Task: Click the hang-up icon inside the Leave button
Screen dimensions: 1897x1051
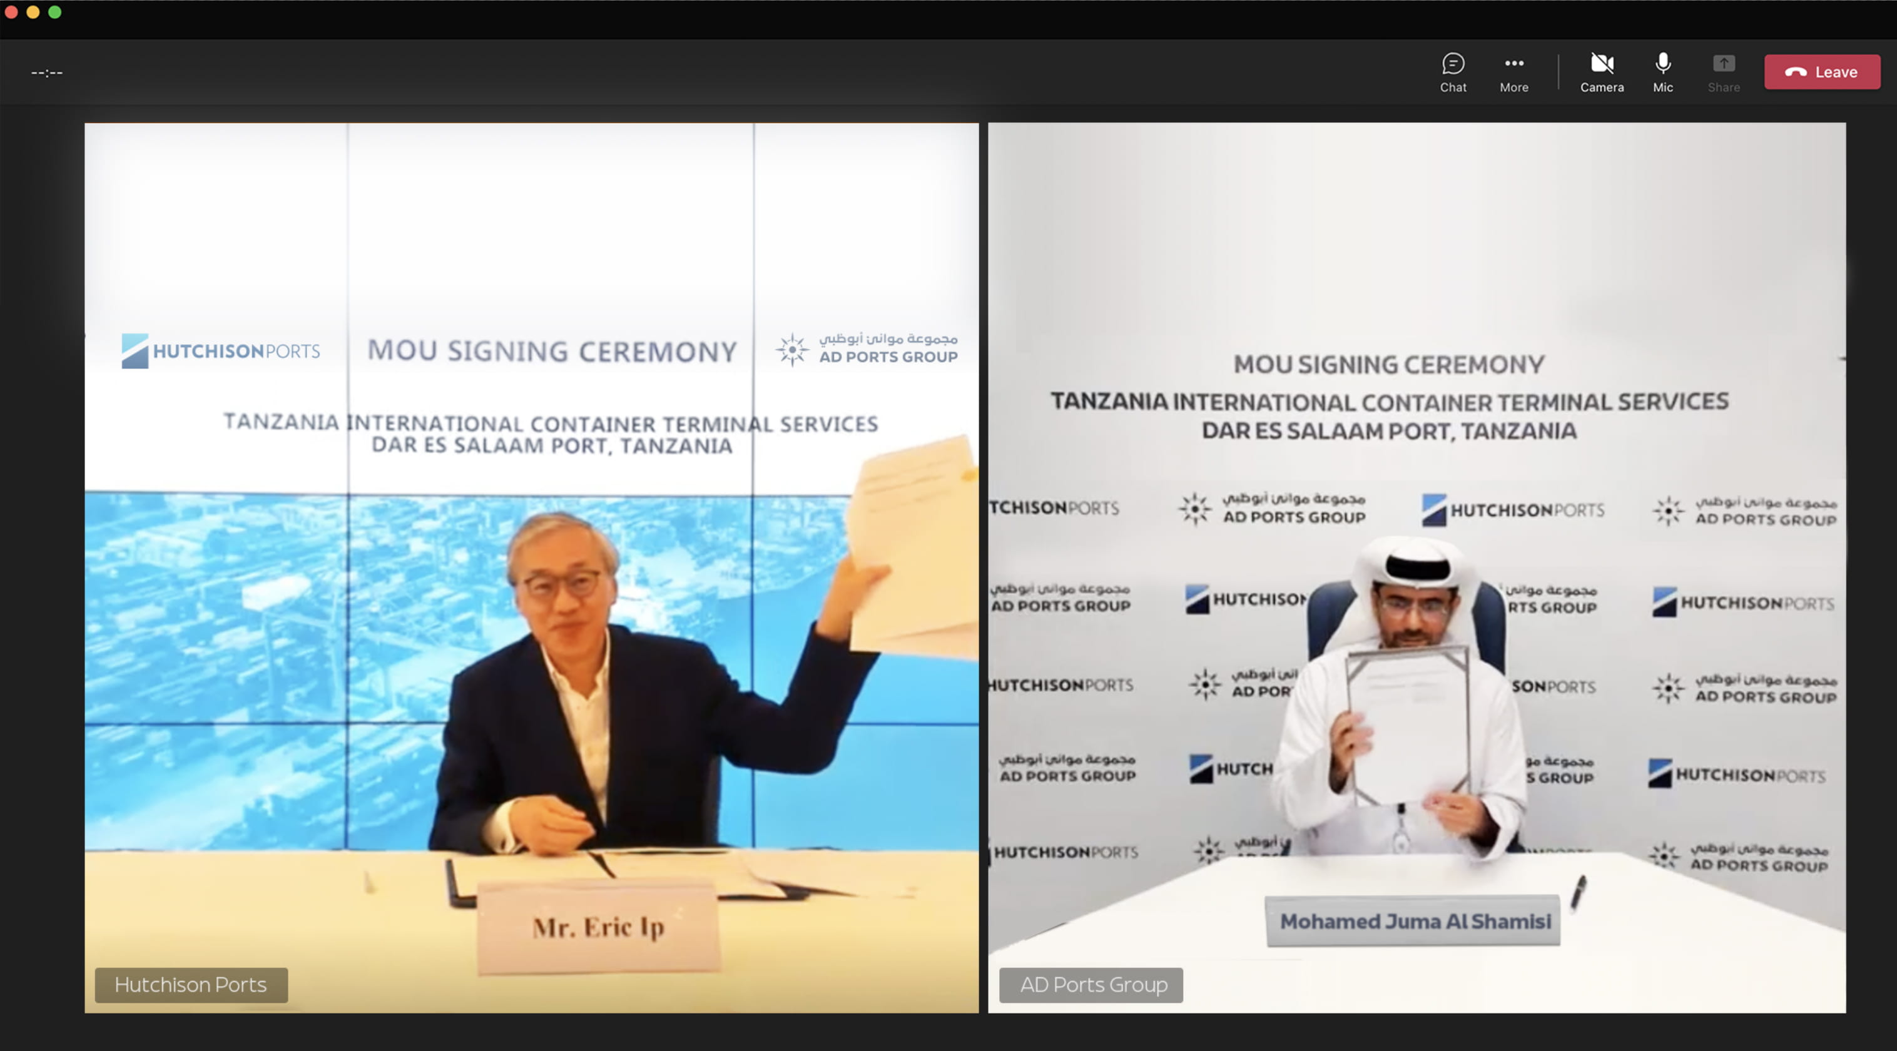Action: pyautogui.click(x=1796, y=71)
